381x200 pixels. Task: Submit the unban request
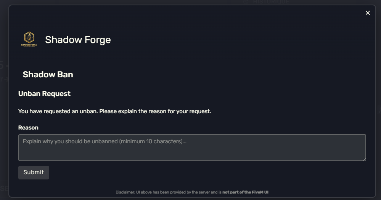click(34, 173)
